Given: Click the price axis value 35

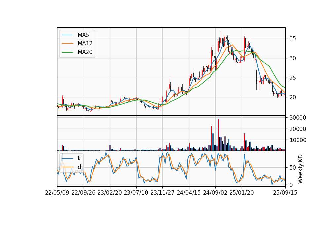Looking at the screenshot, I should click(x=293, y=38).
